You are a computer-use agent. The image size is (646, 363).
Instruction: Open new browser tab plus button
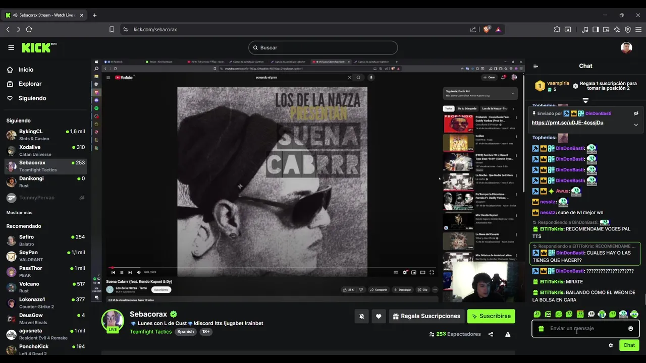point(94,15)
